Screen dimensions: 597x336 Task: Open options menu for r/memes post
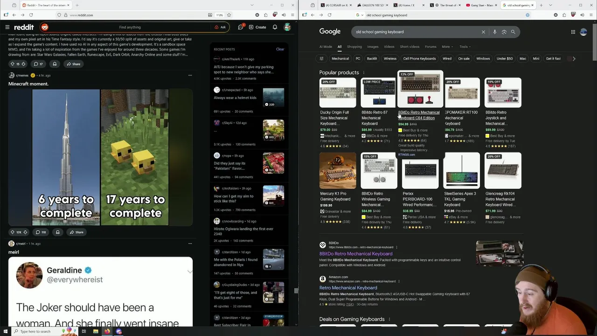pyautogui.click(x=190, y=75)
